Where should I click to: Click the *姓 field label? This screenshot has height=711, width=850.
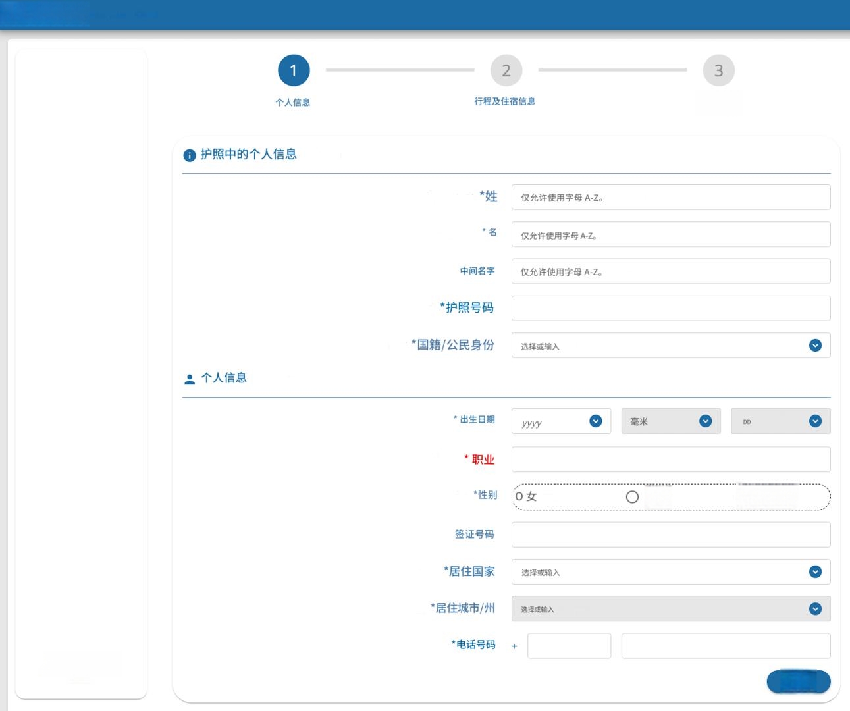pos(489,196)
